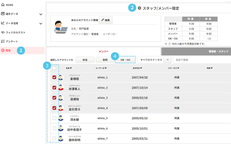Click the フィジカルテスト icon in sidebar
231x144 pixels.
(3, 32)
